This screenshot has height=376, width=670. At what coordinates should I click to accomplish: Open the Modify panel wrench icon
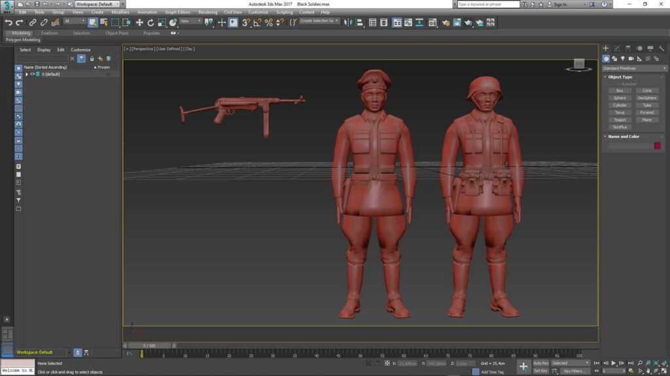pyautogui.click(x=616, y=48)
